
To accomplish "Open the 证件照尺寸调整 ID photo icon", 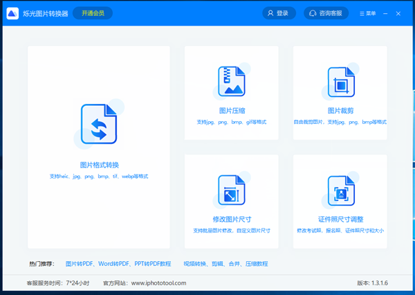I will 341,190.
